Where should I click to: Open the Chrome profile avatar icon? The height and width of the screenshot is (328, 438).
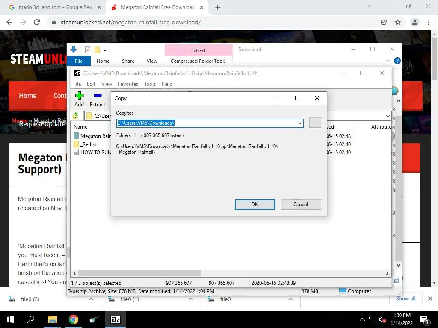pos(415,22)
